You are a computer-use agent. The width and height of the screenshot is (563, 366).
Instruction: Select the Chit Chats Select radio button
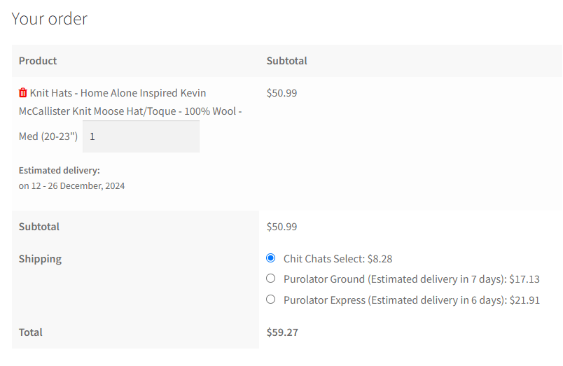pyautogui.click(x=271, y=258)
